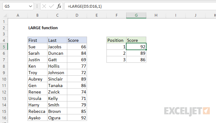
Task: Click the formula bar options dots handle
Action: coord(37,6)
